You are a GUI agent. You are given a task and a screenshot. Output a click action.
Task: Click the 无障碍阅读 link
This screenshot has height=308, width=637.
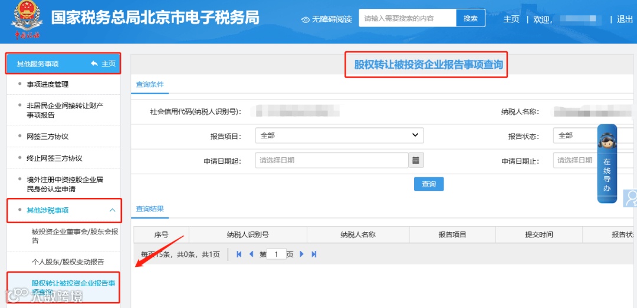pyautogui.click(x=331, y=19)
